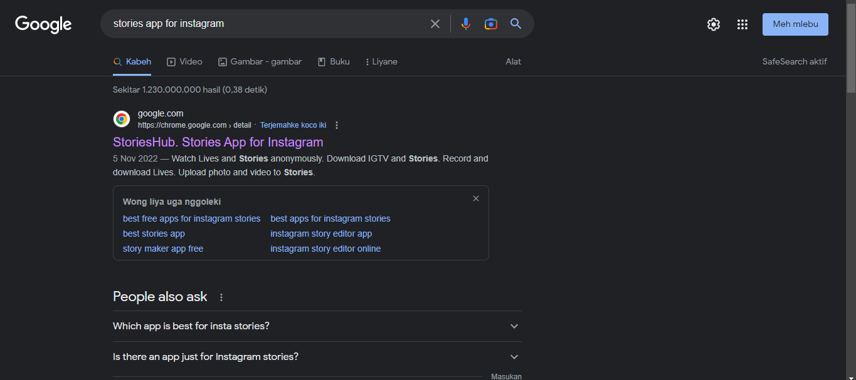Click the '5 Nov 2022' snippet date
This screenshot has width=856, height=380.
pyautogui.click(x=135, y=158)
